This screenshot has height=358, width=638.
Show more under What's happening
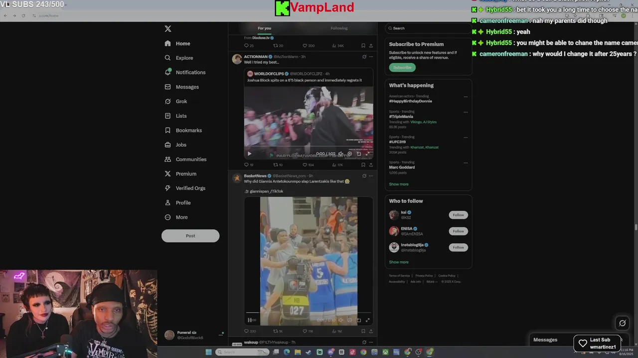click(399, 184)
